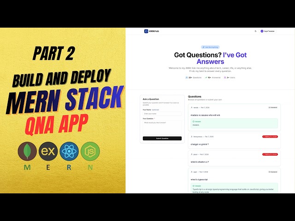The width and height of the screenshot is (295, 221).
Task: Click the Ask Me Anything badge
Action: pyautogui.click(x=210, y=47)
